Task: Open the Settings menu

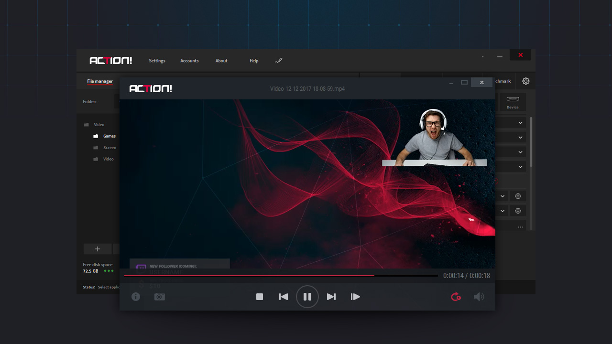Action: (157, 61)
